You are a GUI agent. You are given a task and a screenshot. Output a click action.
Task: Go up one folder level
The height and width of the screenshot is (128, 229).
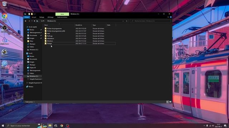pyautogui.click(x=34, y=21)
